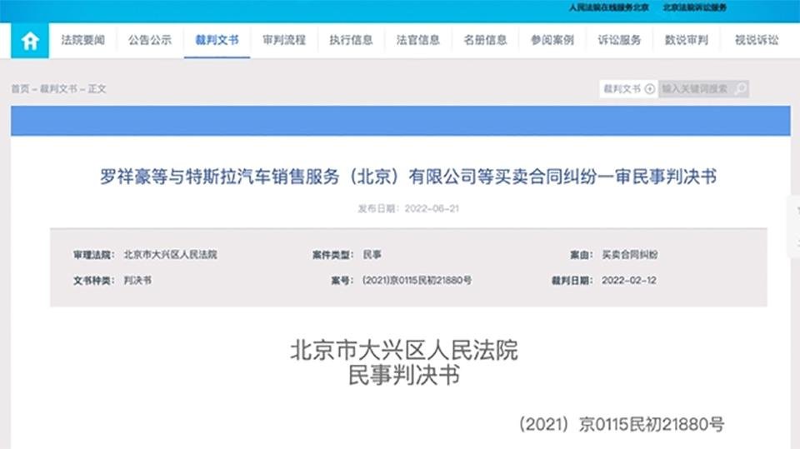Image resolution: width=800 pixels, height=449 pixels.
Task: Select the court name 北京市大兴区人民法院 in info box
Action: 170,255
